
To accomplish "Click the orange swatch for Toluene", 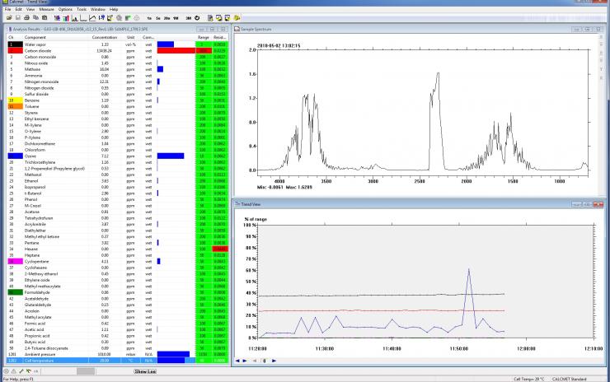I will [x=15, y=106].
